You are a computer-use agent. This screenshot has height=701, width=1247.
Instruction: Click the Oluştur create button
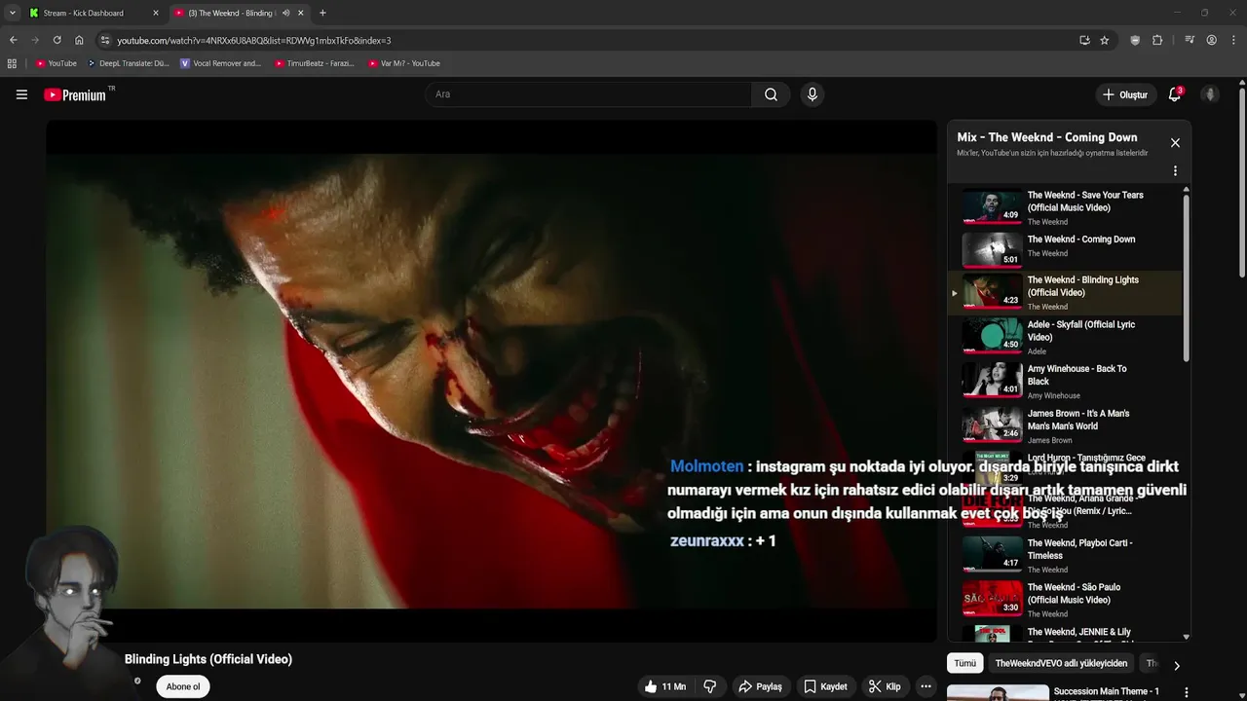click(x=1124, y=94)
